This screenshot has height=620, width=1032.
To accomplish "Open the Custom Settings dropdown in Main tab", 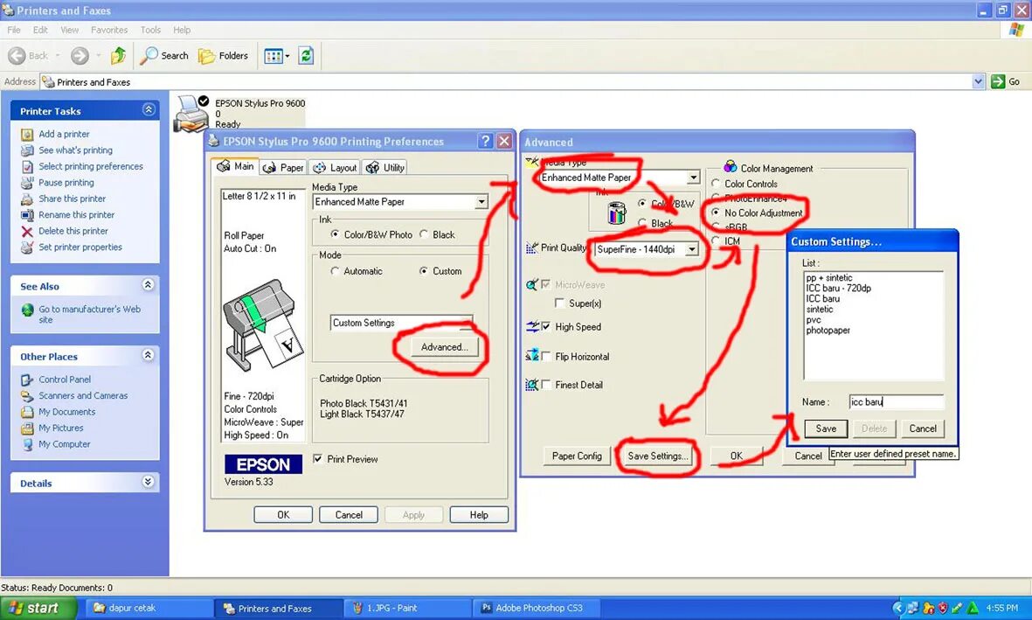I will click(401, 323).
